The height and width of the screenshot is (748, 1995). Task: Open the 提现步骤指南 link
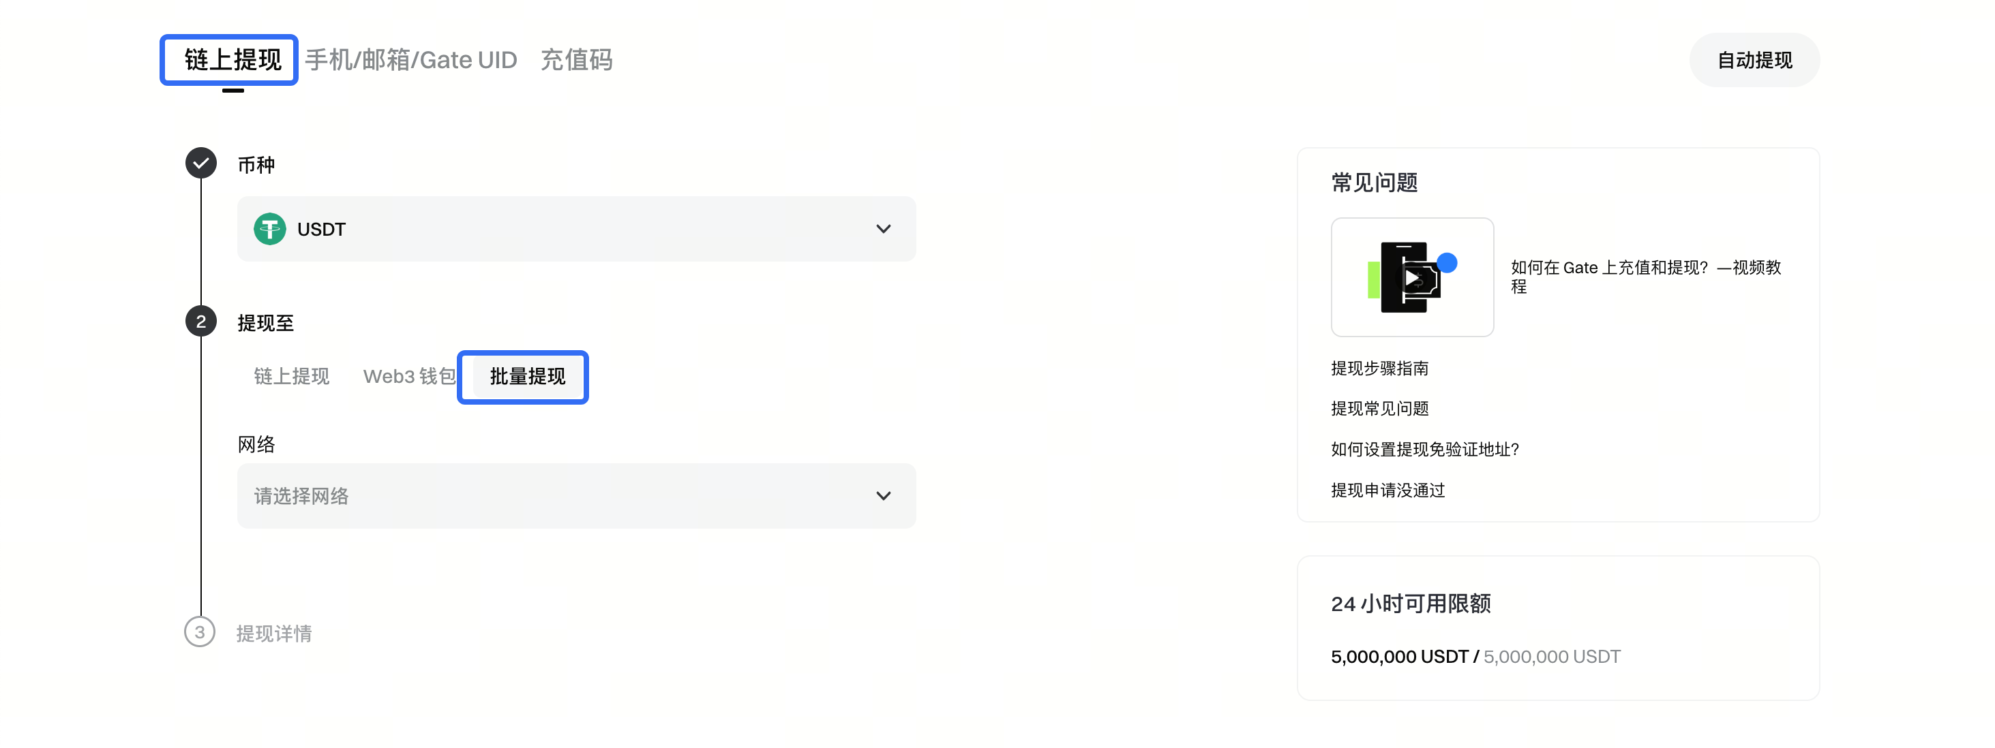[1379, 368]
